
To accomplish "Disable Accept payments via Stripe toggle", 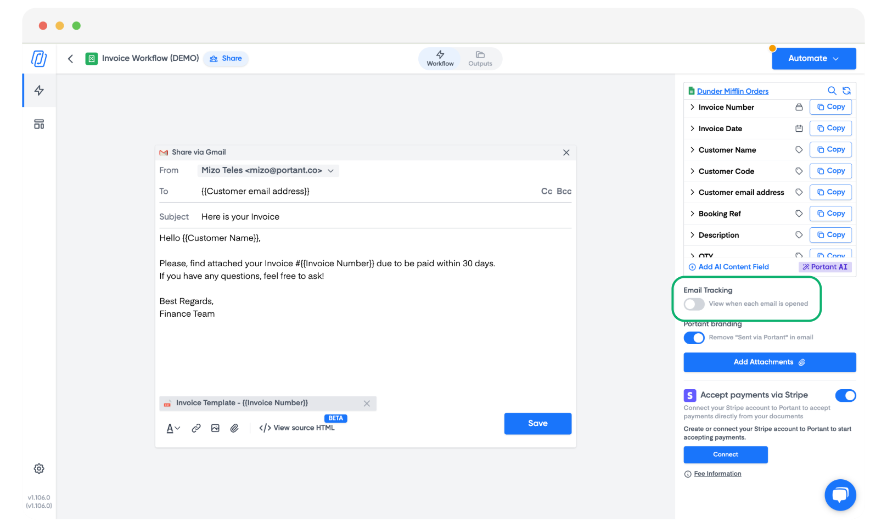I will [x=845, y=395].
